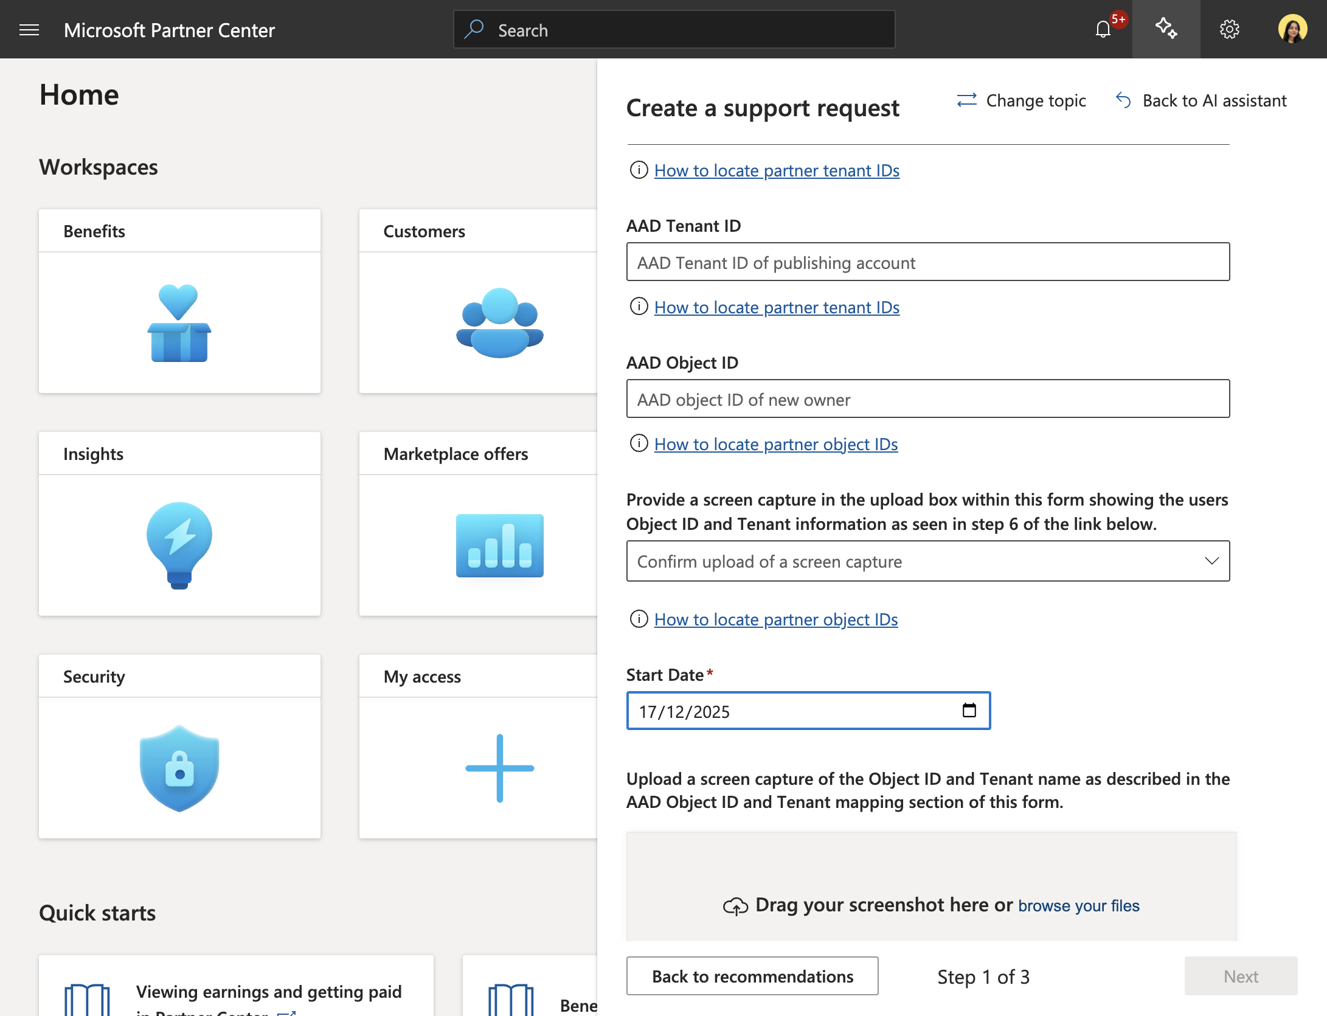Click the top Search box
Image resolution: width=1327 pixels, height=1016 pixels.
[x=674, y=29]
